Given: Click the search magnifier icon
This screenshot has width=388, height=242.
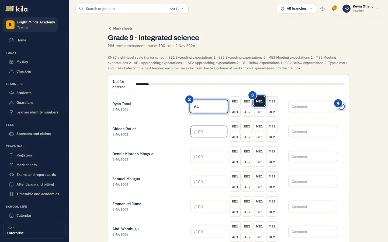Looking at the screenshot, I should point(81,9).
